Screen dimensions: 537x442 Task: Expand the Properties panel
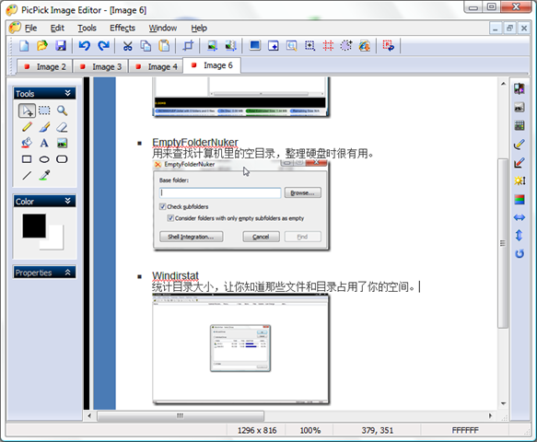tap(67, 273)
